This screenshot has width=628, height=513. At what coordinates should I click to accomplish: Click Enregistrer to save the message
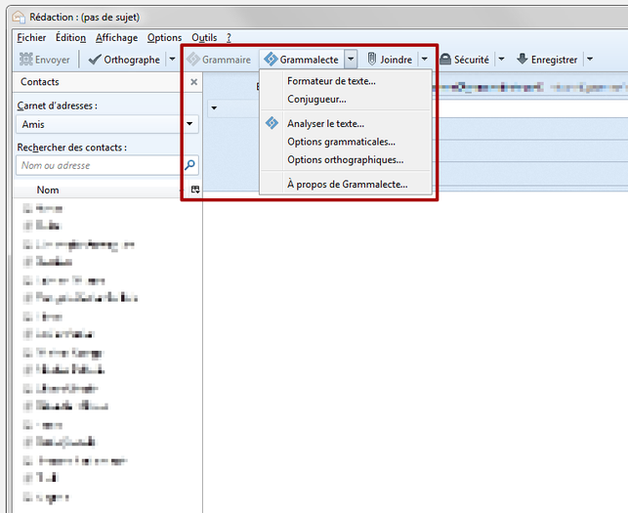point(547,60)
